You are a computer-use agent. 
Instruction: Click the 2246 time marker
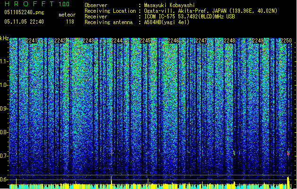[173, 41]
